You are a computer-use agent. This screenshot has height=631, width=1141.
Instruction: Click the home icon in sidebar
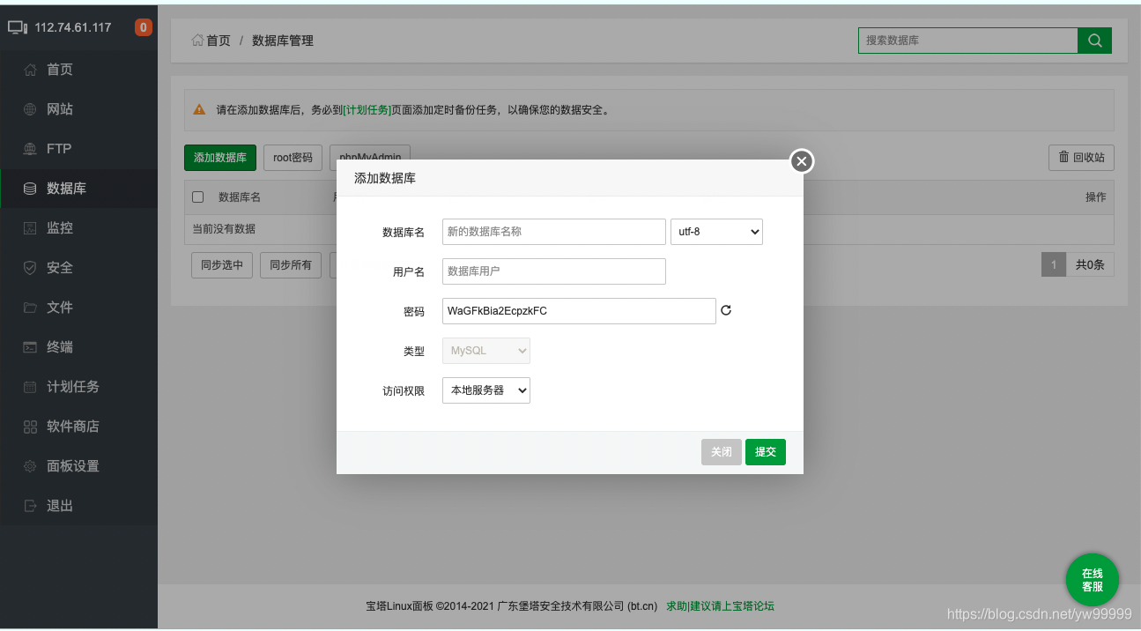point(30,70)
